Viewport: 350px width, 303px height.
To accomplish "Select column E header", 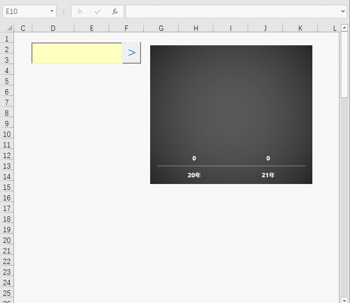I will click(92, 28).
